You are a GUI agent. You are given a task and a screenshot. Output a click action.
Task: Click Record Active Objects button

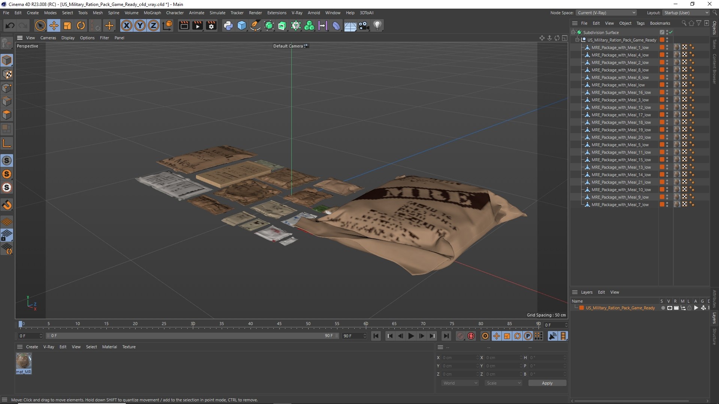[x=461, y=336]
